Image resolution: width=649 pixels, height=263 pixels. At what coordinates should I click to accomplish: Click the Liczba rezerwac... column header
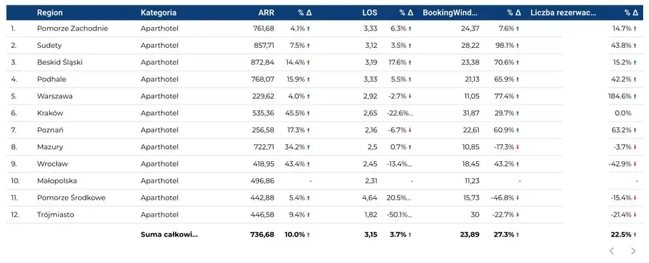pos(563,13)
